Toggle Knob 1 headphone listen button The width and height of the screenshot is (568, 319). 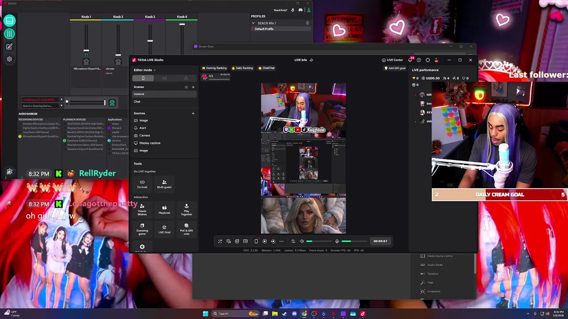86,62
